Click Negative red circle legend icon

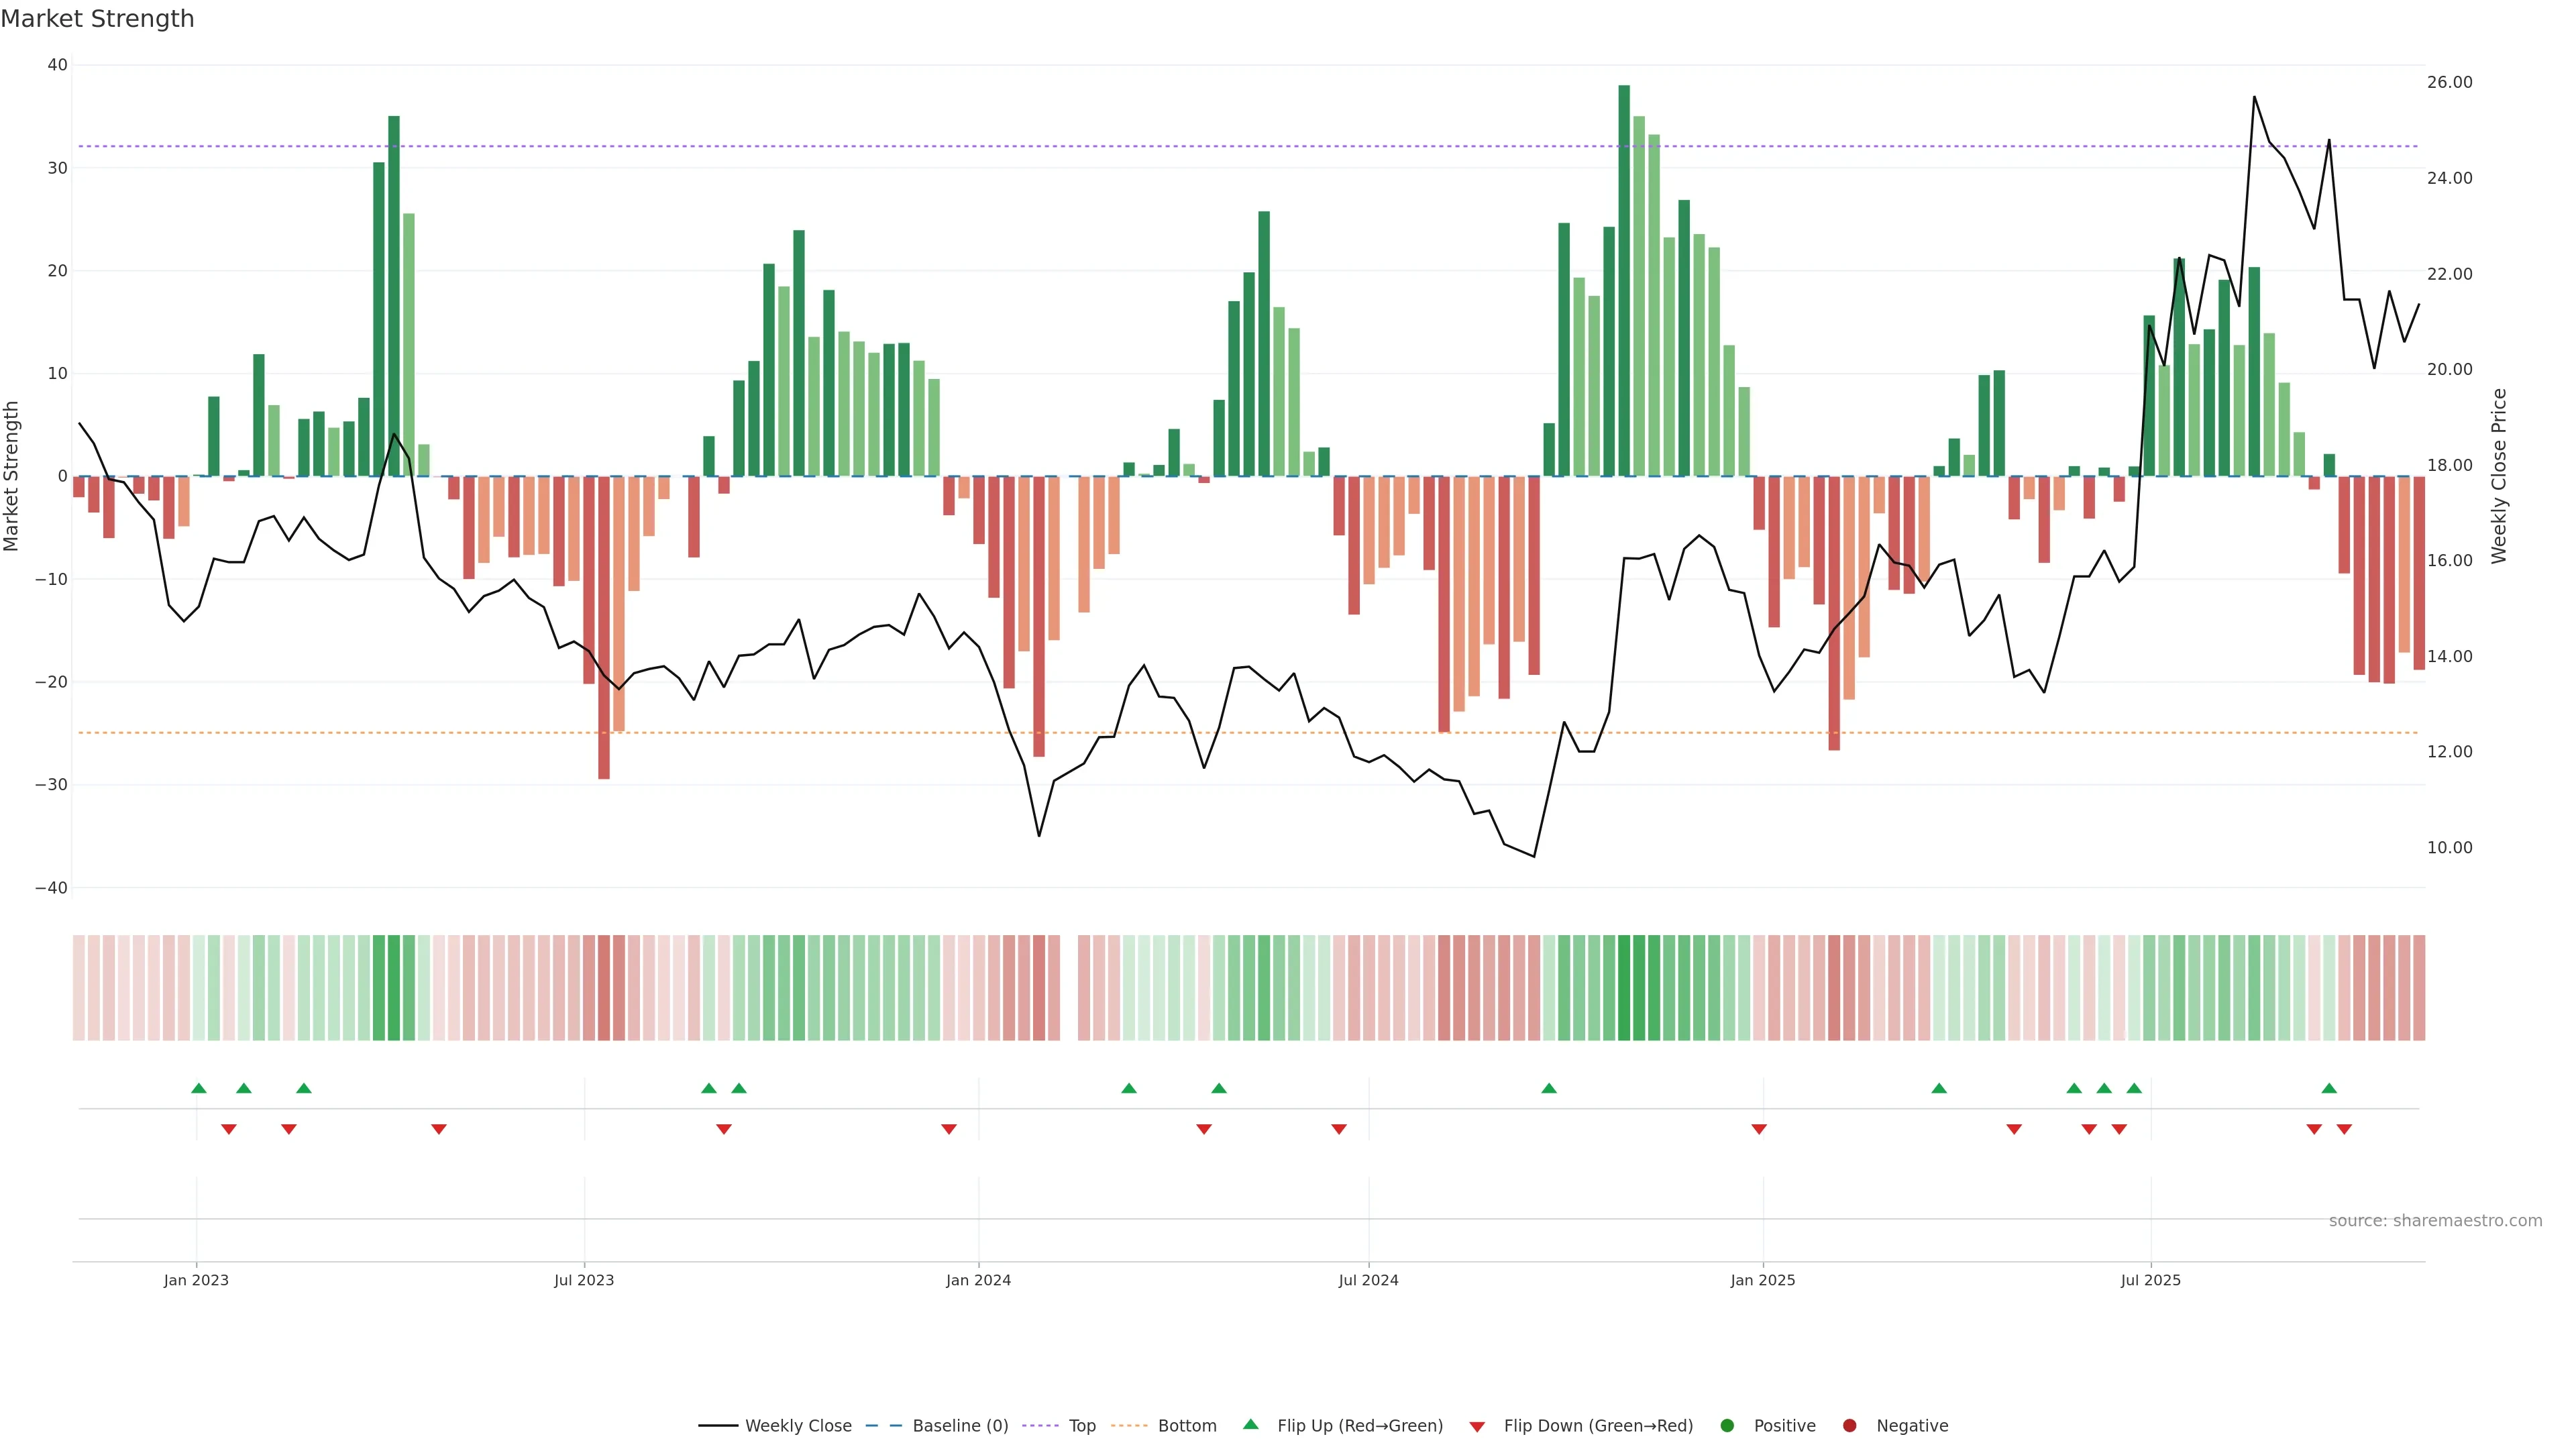[1849, 1425]
